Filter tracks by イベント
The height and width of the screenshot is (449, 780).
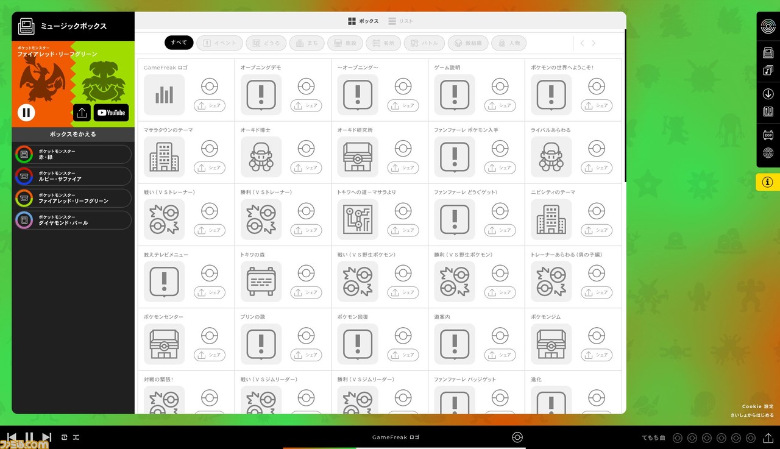220,43
